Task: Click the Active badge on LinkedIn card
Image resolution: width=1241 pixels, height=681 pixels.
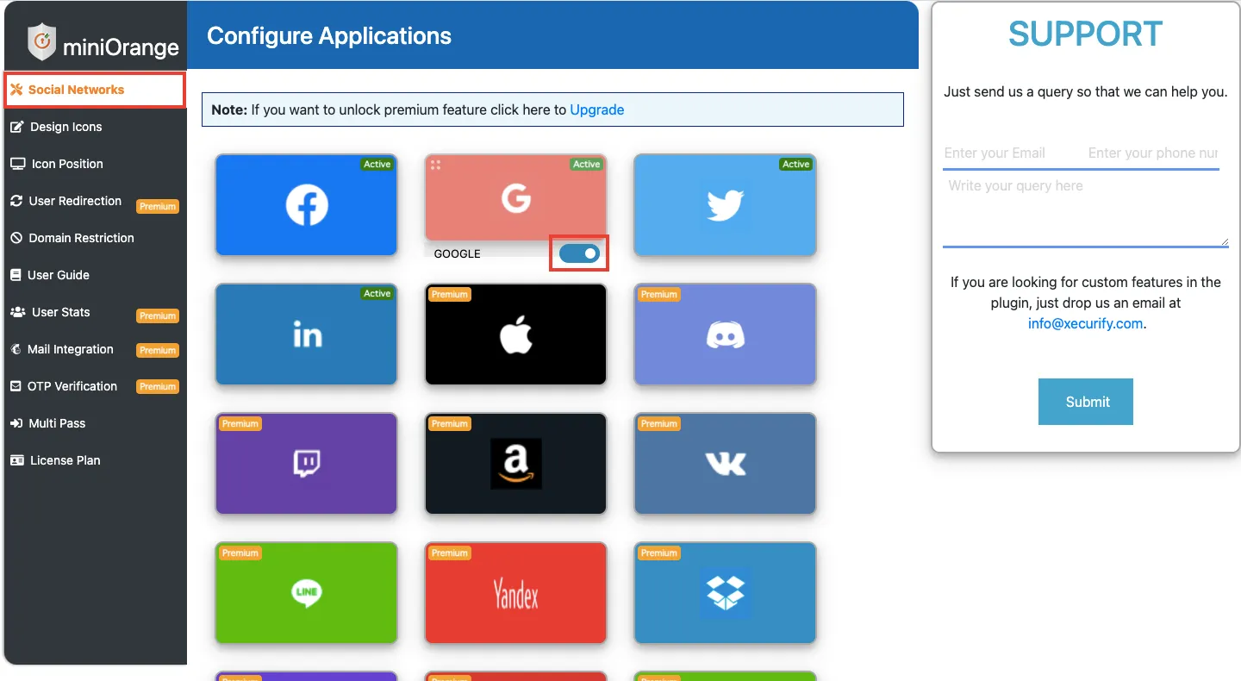Action: pos(377,293)
